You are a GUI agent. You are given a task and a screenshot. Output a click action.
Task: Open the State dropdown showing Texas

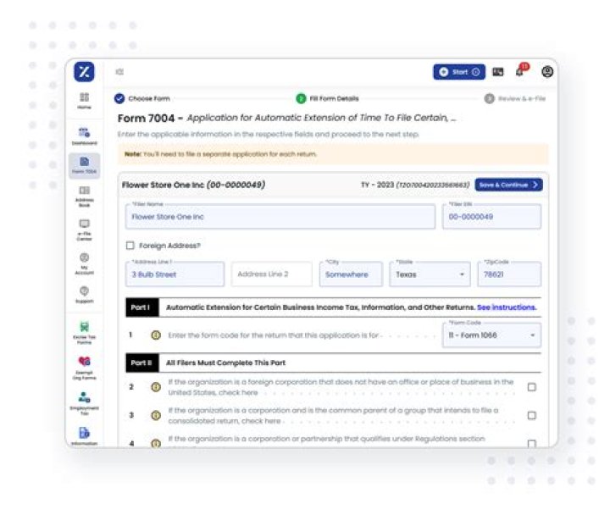430,274
